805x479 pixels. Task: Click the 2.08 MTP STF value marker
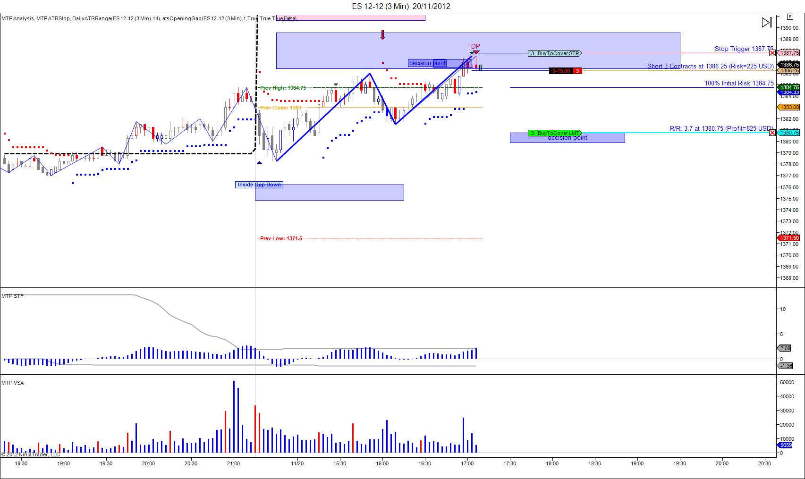pyautogui.click(x=785, y=348)
